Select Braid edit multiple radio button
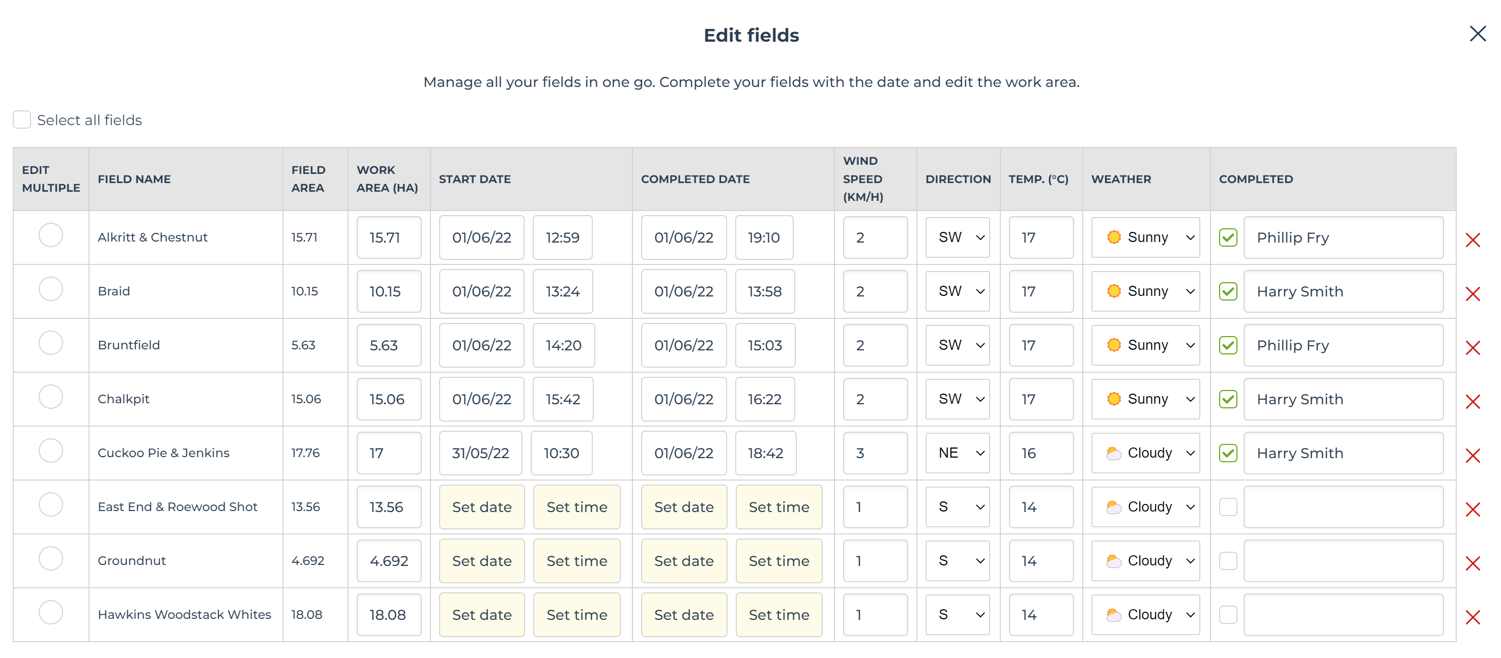This screenshot has height=658, width=1501. (51, 289)
